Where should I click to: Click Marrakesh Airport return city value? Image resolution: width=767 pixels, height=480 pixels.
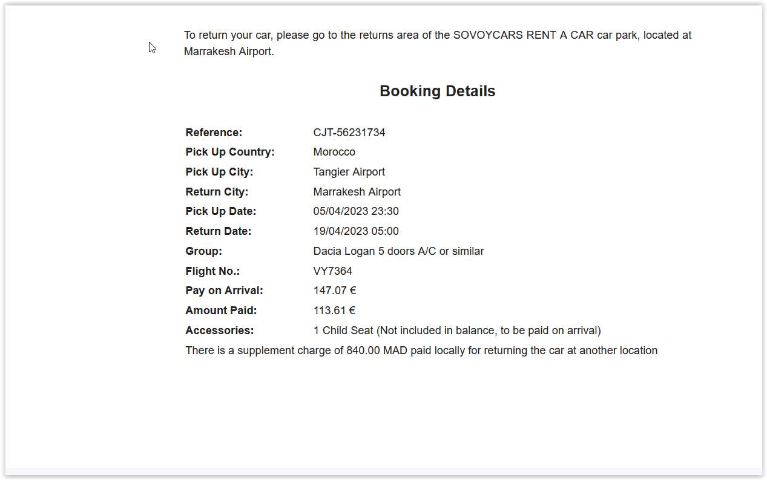357,192
